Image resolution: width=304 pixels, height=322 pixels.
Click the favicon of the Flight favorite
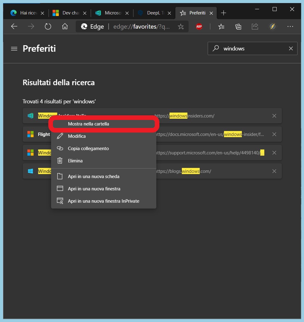[x=30, y=134]
